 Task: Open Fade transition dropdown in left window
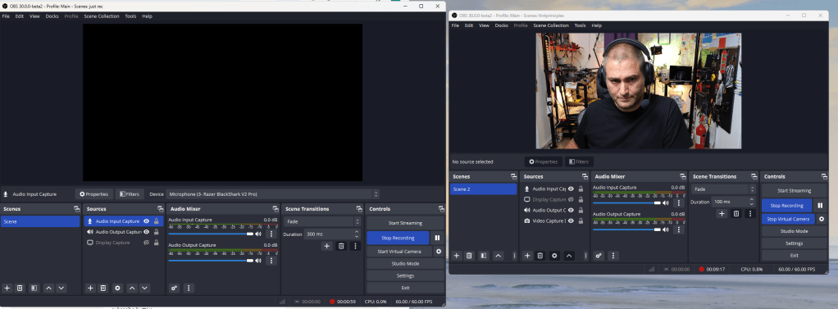[323, 221]
